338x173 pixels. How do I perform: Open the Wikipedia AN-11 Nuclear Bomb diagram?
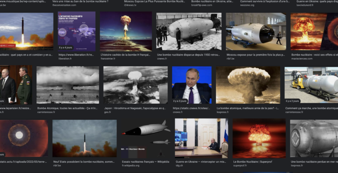(146, 138)
